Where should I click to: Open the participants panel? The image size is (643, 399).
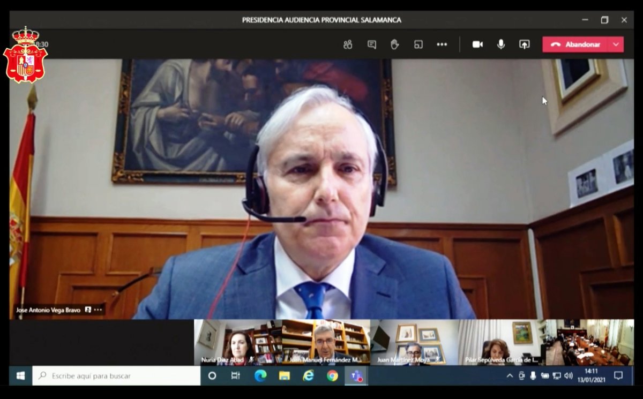point(348,44)
